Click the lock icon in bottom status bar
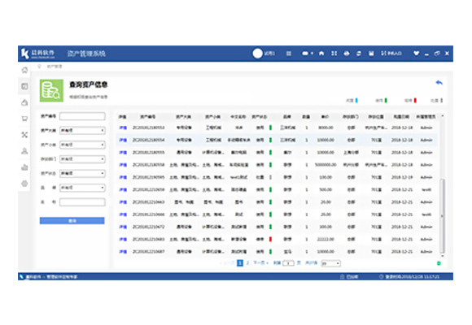This screenshot has height=325, width=472. pyautogui.click(x=343, y=276)
